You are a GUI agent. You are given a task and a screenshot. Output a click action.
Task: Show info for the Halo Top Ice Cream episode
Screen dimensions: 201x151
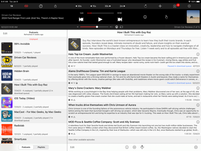198,54
